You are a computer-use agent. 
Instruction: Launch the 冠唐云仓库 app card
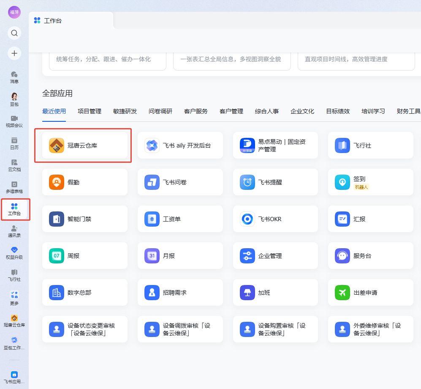pyautogui.click(x=85, y=145)
